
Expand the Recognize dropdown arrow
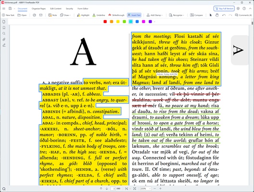pos(183,15)
